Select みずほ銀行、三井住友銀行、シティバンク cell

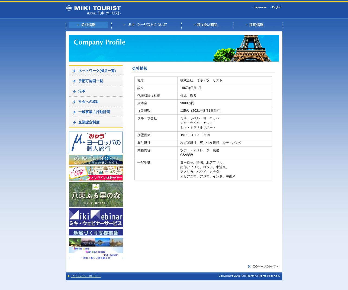tap(225, 143)
